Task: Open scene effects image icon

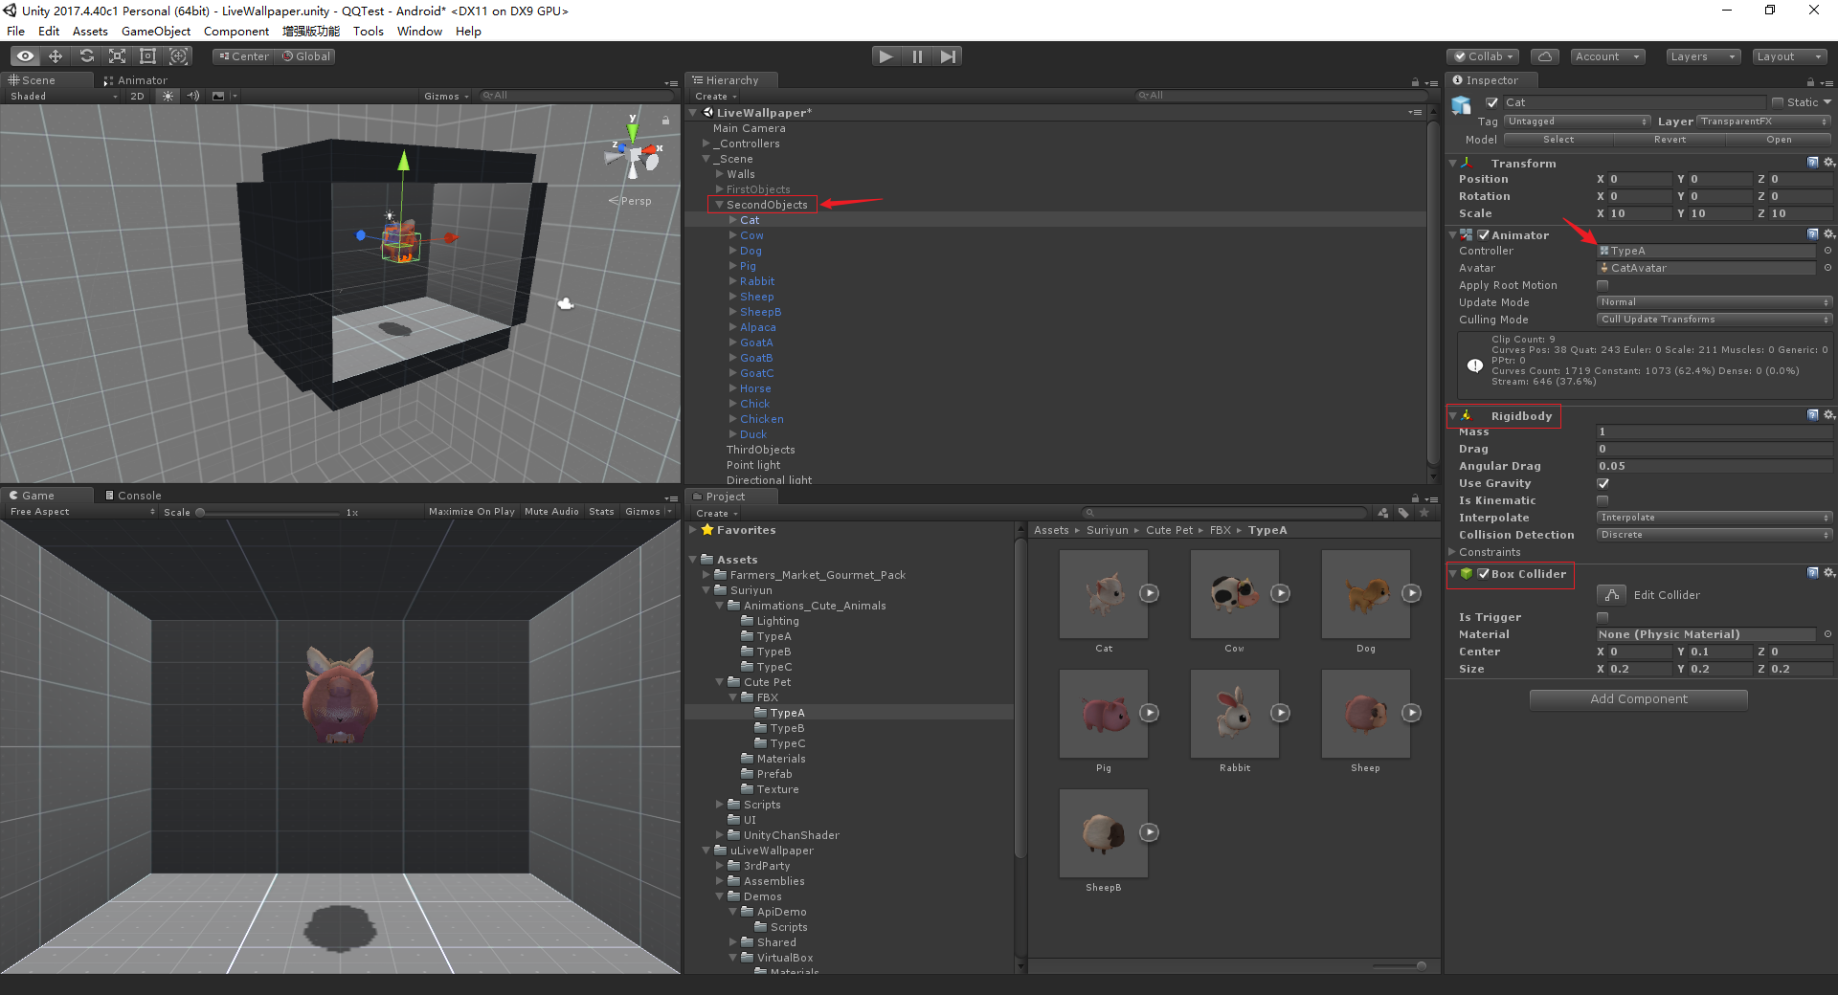Action: click(218, 96)
